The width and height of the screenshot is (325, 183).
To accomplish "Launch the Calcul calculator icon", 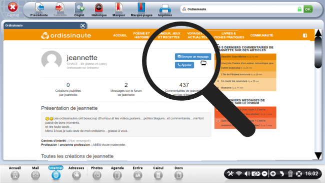I will [158, 175].
